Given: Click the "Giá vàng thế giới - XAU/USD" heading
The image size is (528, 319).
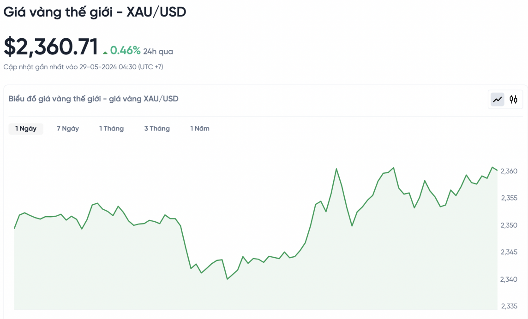Looking at the screenshot, I should pos(95,12).
